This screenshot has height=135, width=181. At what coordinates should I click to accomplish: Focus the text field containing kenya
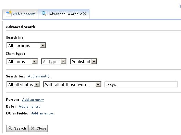(141, 85)
